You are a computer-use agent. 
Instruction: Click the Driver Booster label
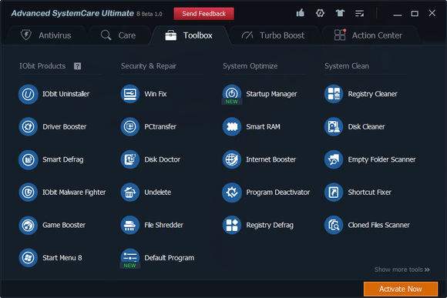65,127
